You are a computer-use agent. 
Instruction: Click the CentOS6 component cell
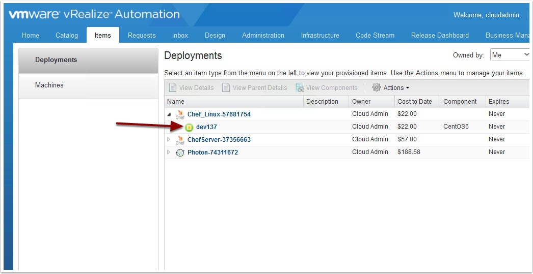tap(456, 127)
